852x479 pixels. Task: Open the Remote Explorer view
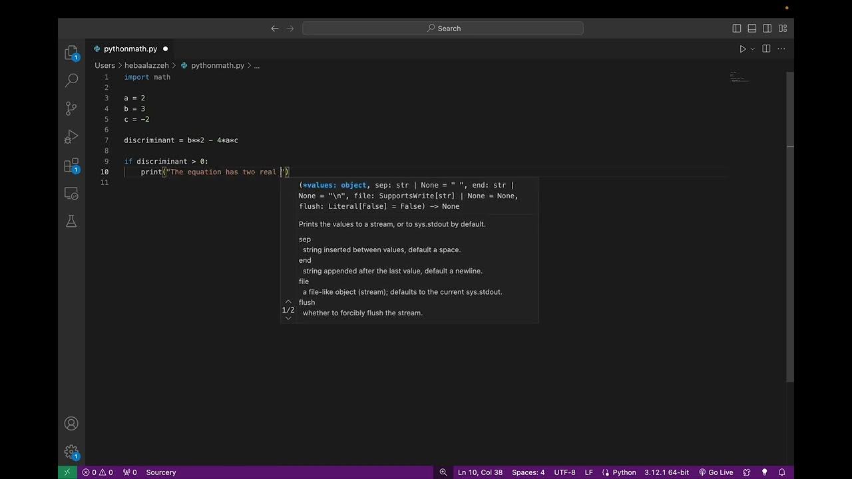tap(71, 194)
